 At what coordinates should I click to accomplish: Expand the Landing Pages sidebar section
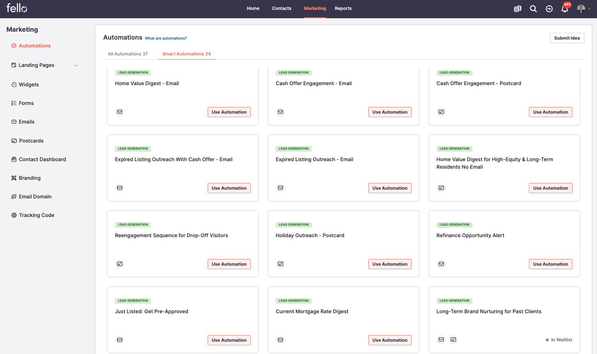click(76, 65)
